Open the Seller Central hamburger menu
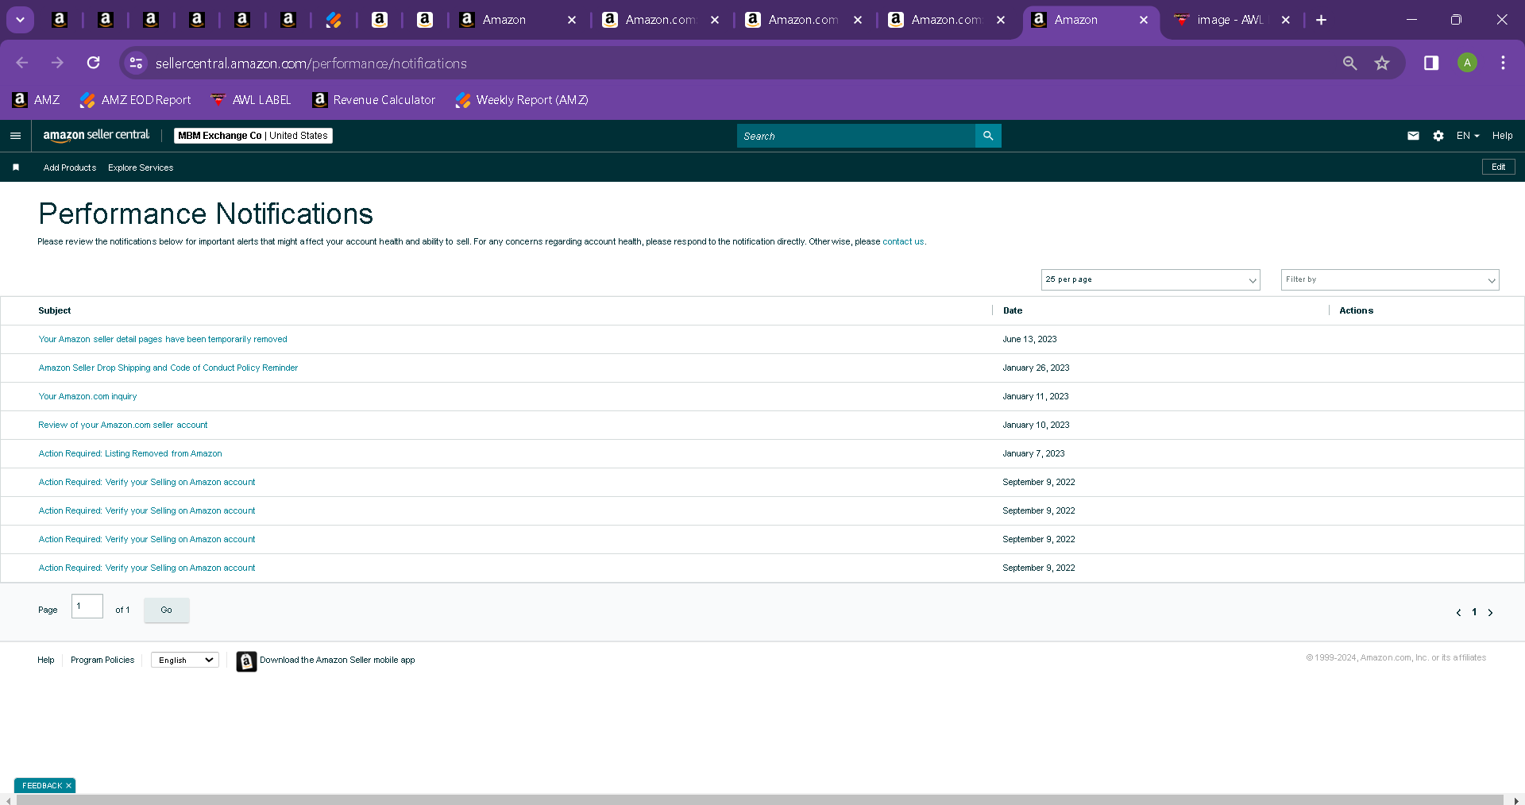Image resolution: width=1525 pixels, height=805 pixels. (x=15, y=136)
